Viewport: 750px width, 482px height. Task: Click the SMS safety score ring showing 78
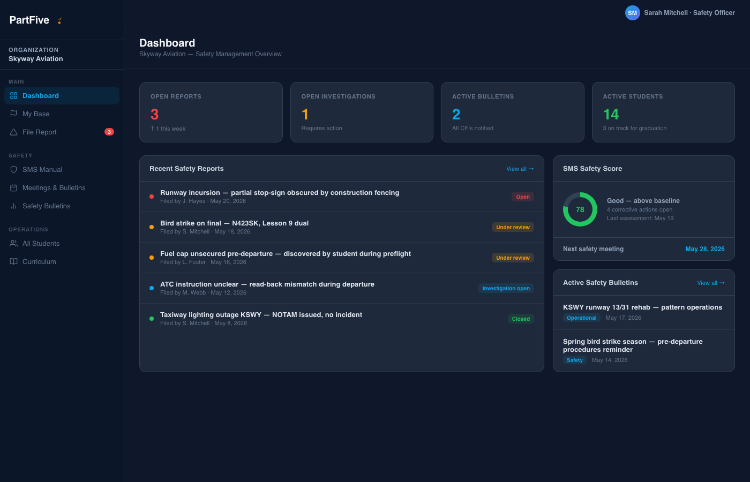coord(580,209)
